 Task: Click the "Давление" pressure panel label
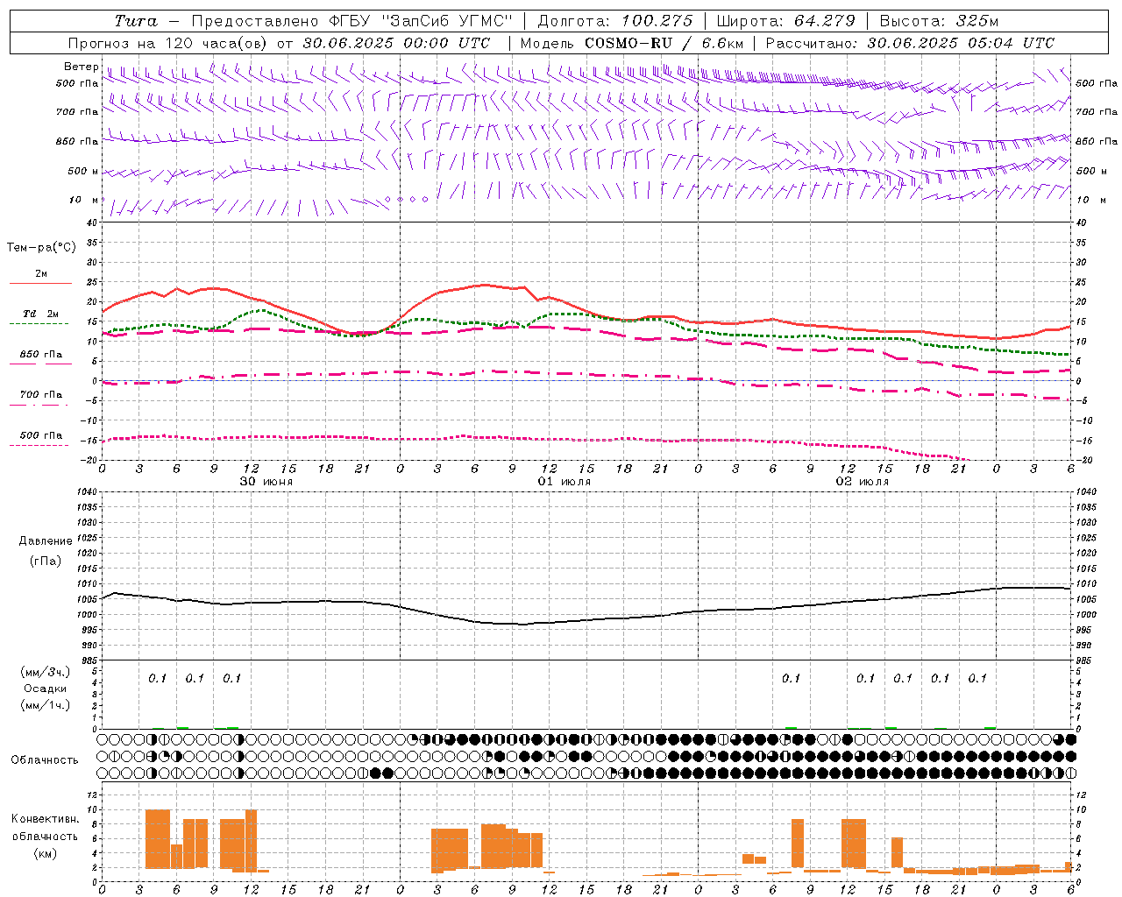click(46, 541)
